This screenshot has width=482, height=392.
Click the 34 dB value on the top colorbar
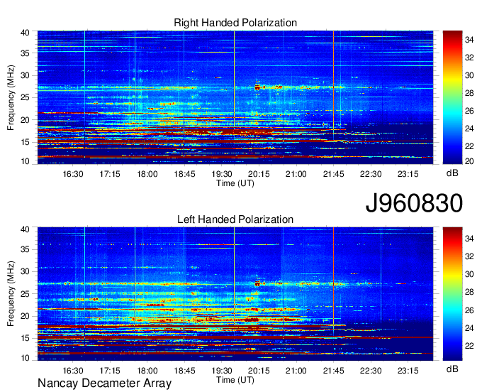coord(469,40)
